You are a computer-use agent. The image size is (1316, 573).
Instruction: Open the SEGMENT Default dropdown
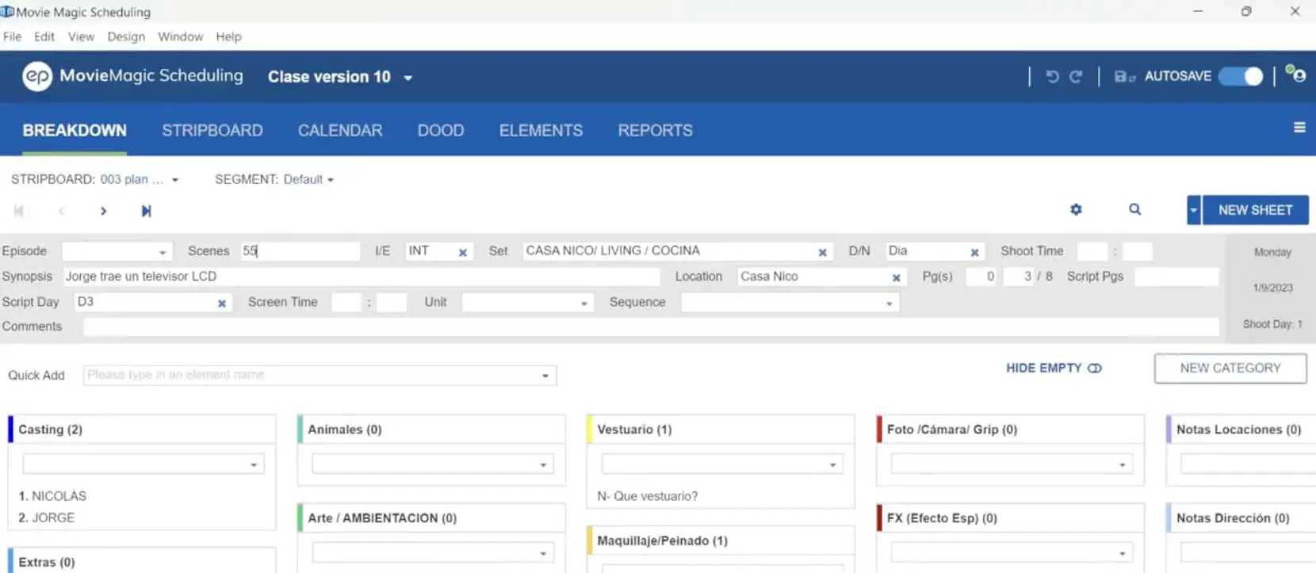pyautogui.click(x=274, y=180)
